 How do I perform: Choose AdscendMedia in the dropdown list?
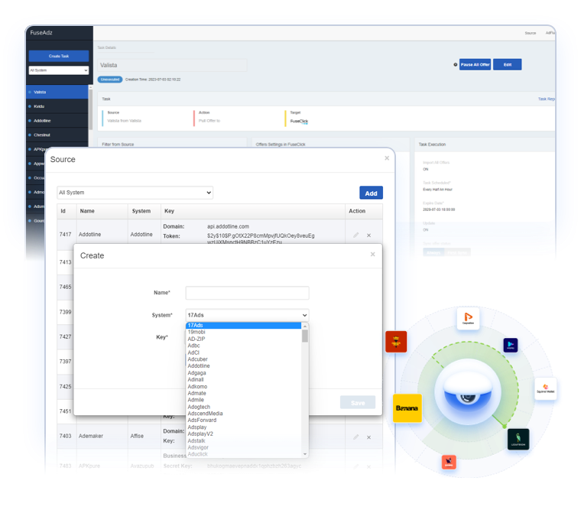[205, 414]
